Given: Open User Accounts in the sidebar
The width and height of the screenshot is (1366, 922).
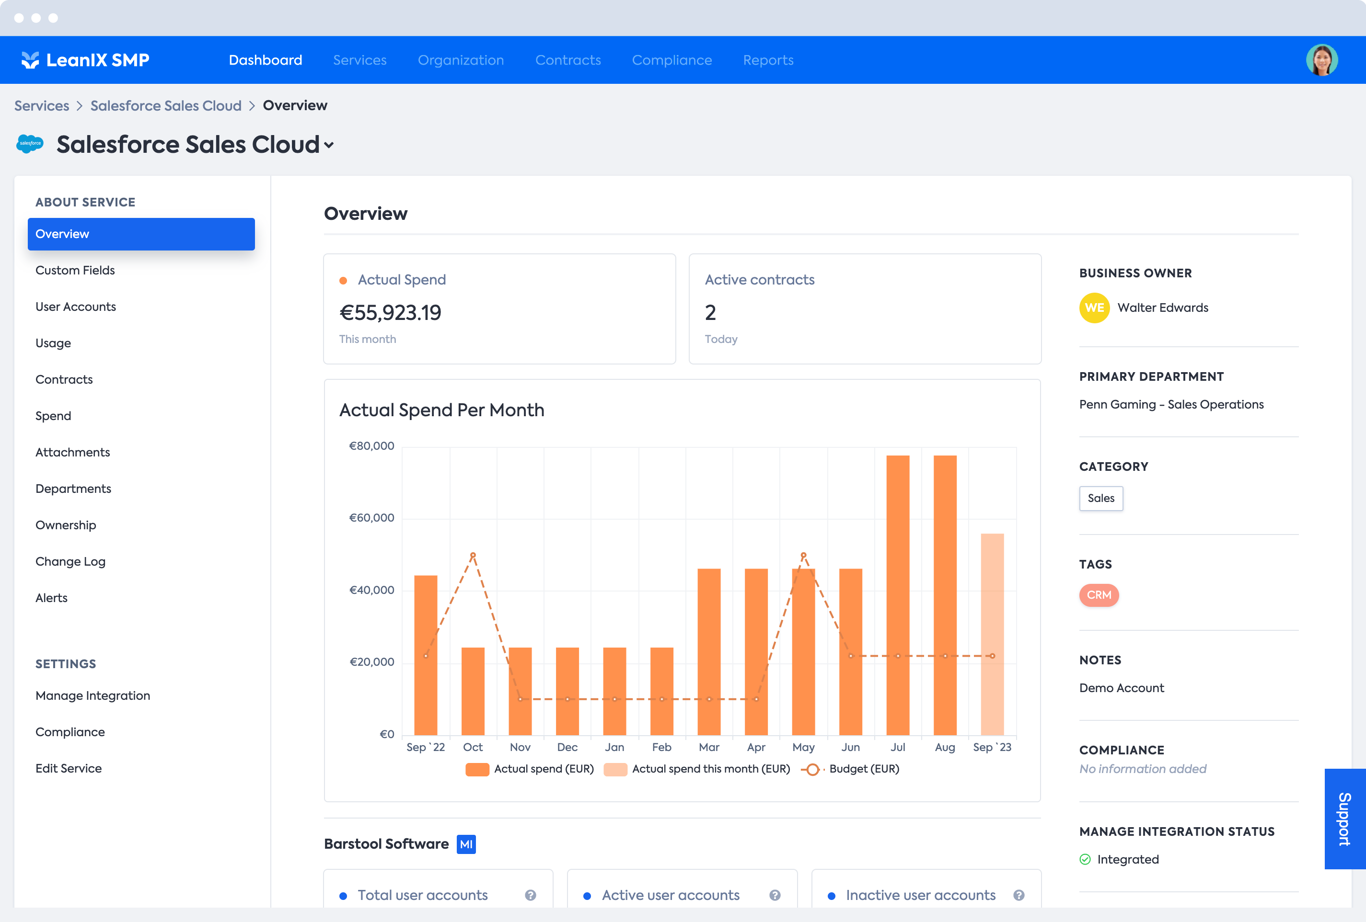Looking at the screenshot, I should (76, 307).
